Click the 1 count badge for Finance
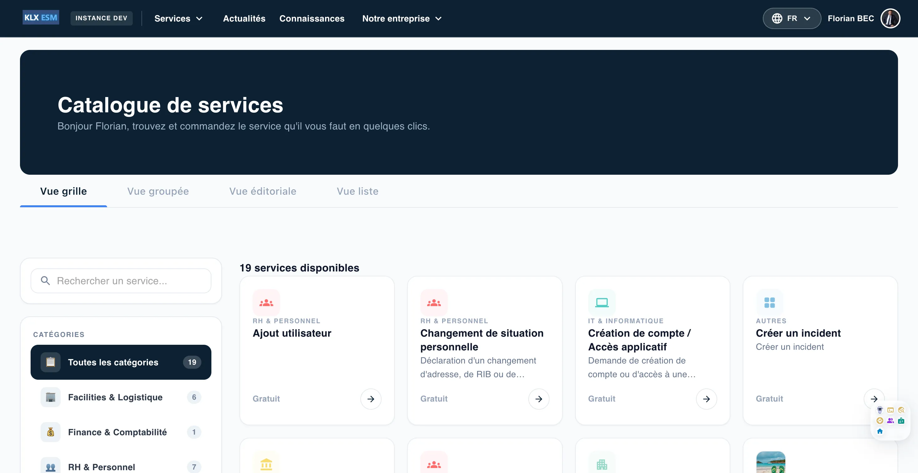Viewport: 918px width, 473px height. (194, 432)
